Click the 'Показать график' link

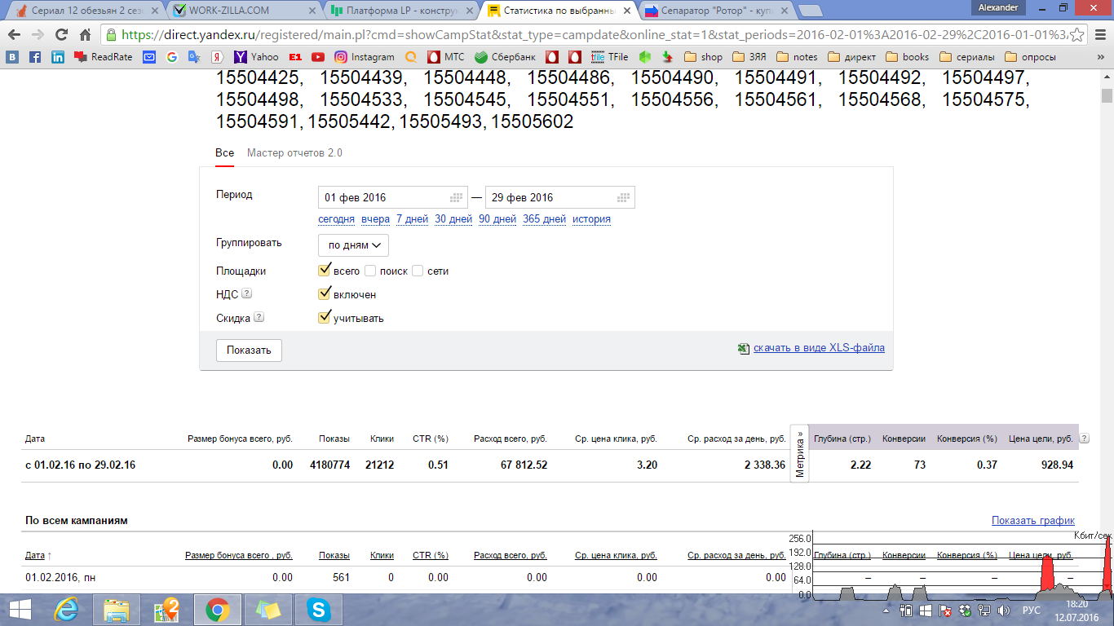(1033, 521)
